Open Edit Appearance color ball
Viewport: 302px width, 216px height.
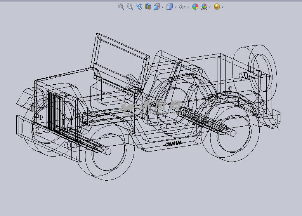(195, 7)
